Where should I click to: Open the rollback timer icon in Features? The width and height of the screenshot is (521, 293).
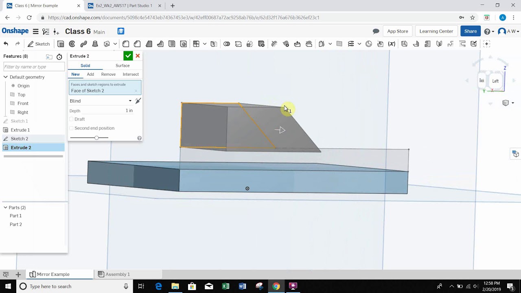tap(59, 57)
